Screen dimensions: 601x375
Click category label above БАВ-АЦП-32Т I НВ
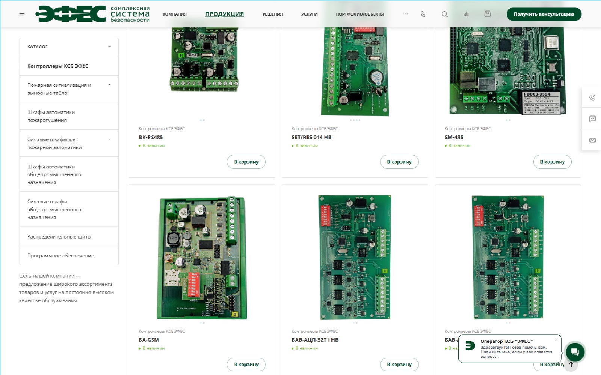(x=315, y=331)
